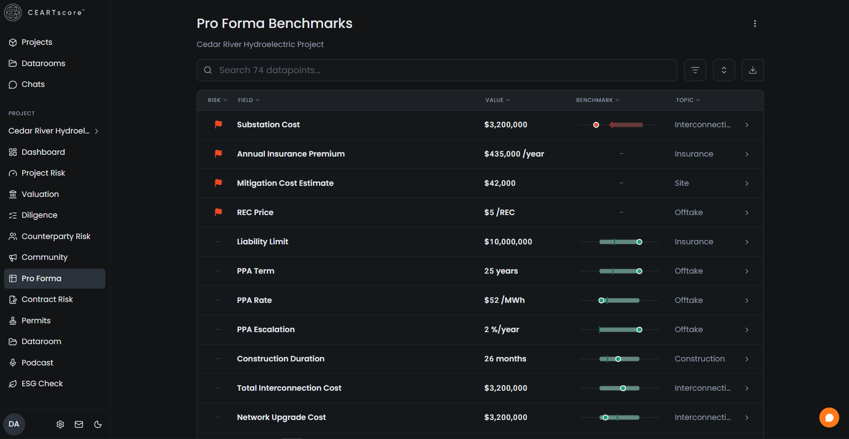Click the red flag on Substation Cost

click(x=218, y=125)
